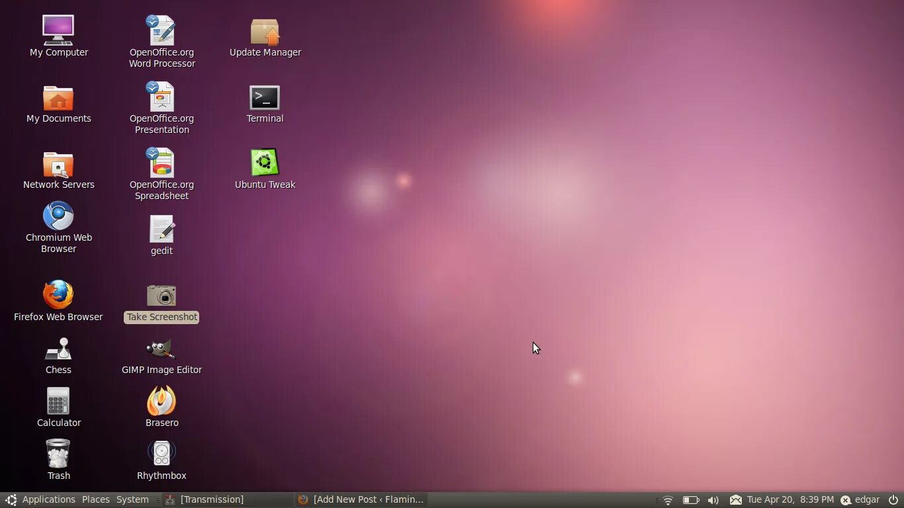Open the messaging envelope indicator
Screen dimensions: 904x508
point(735,500)
